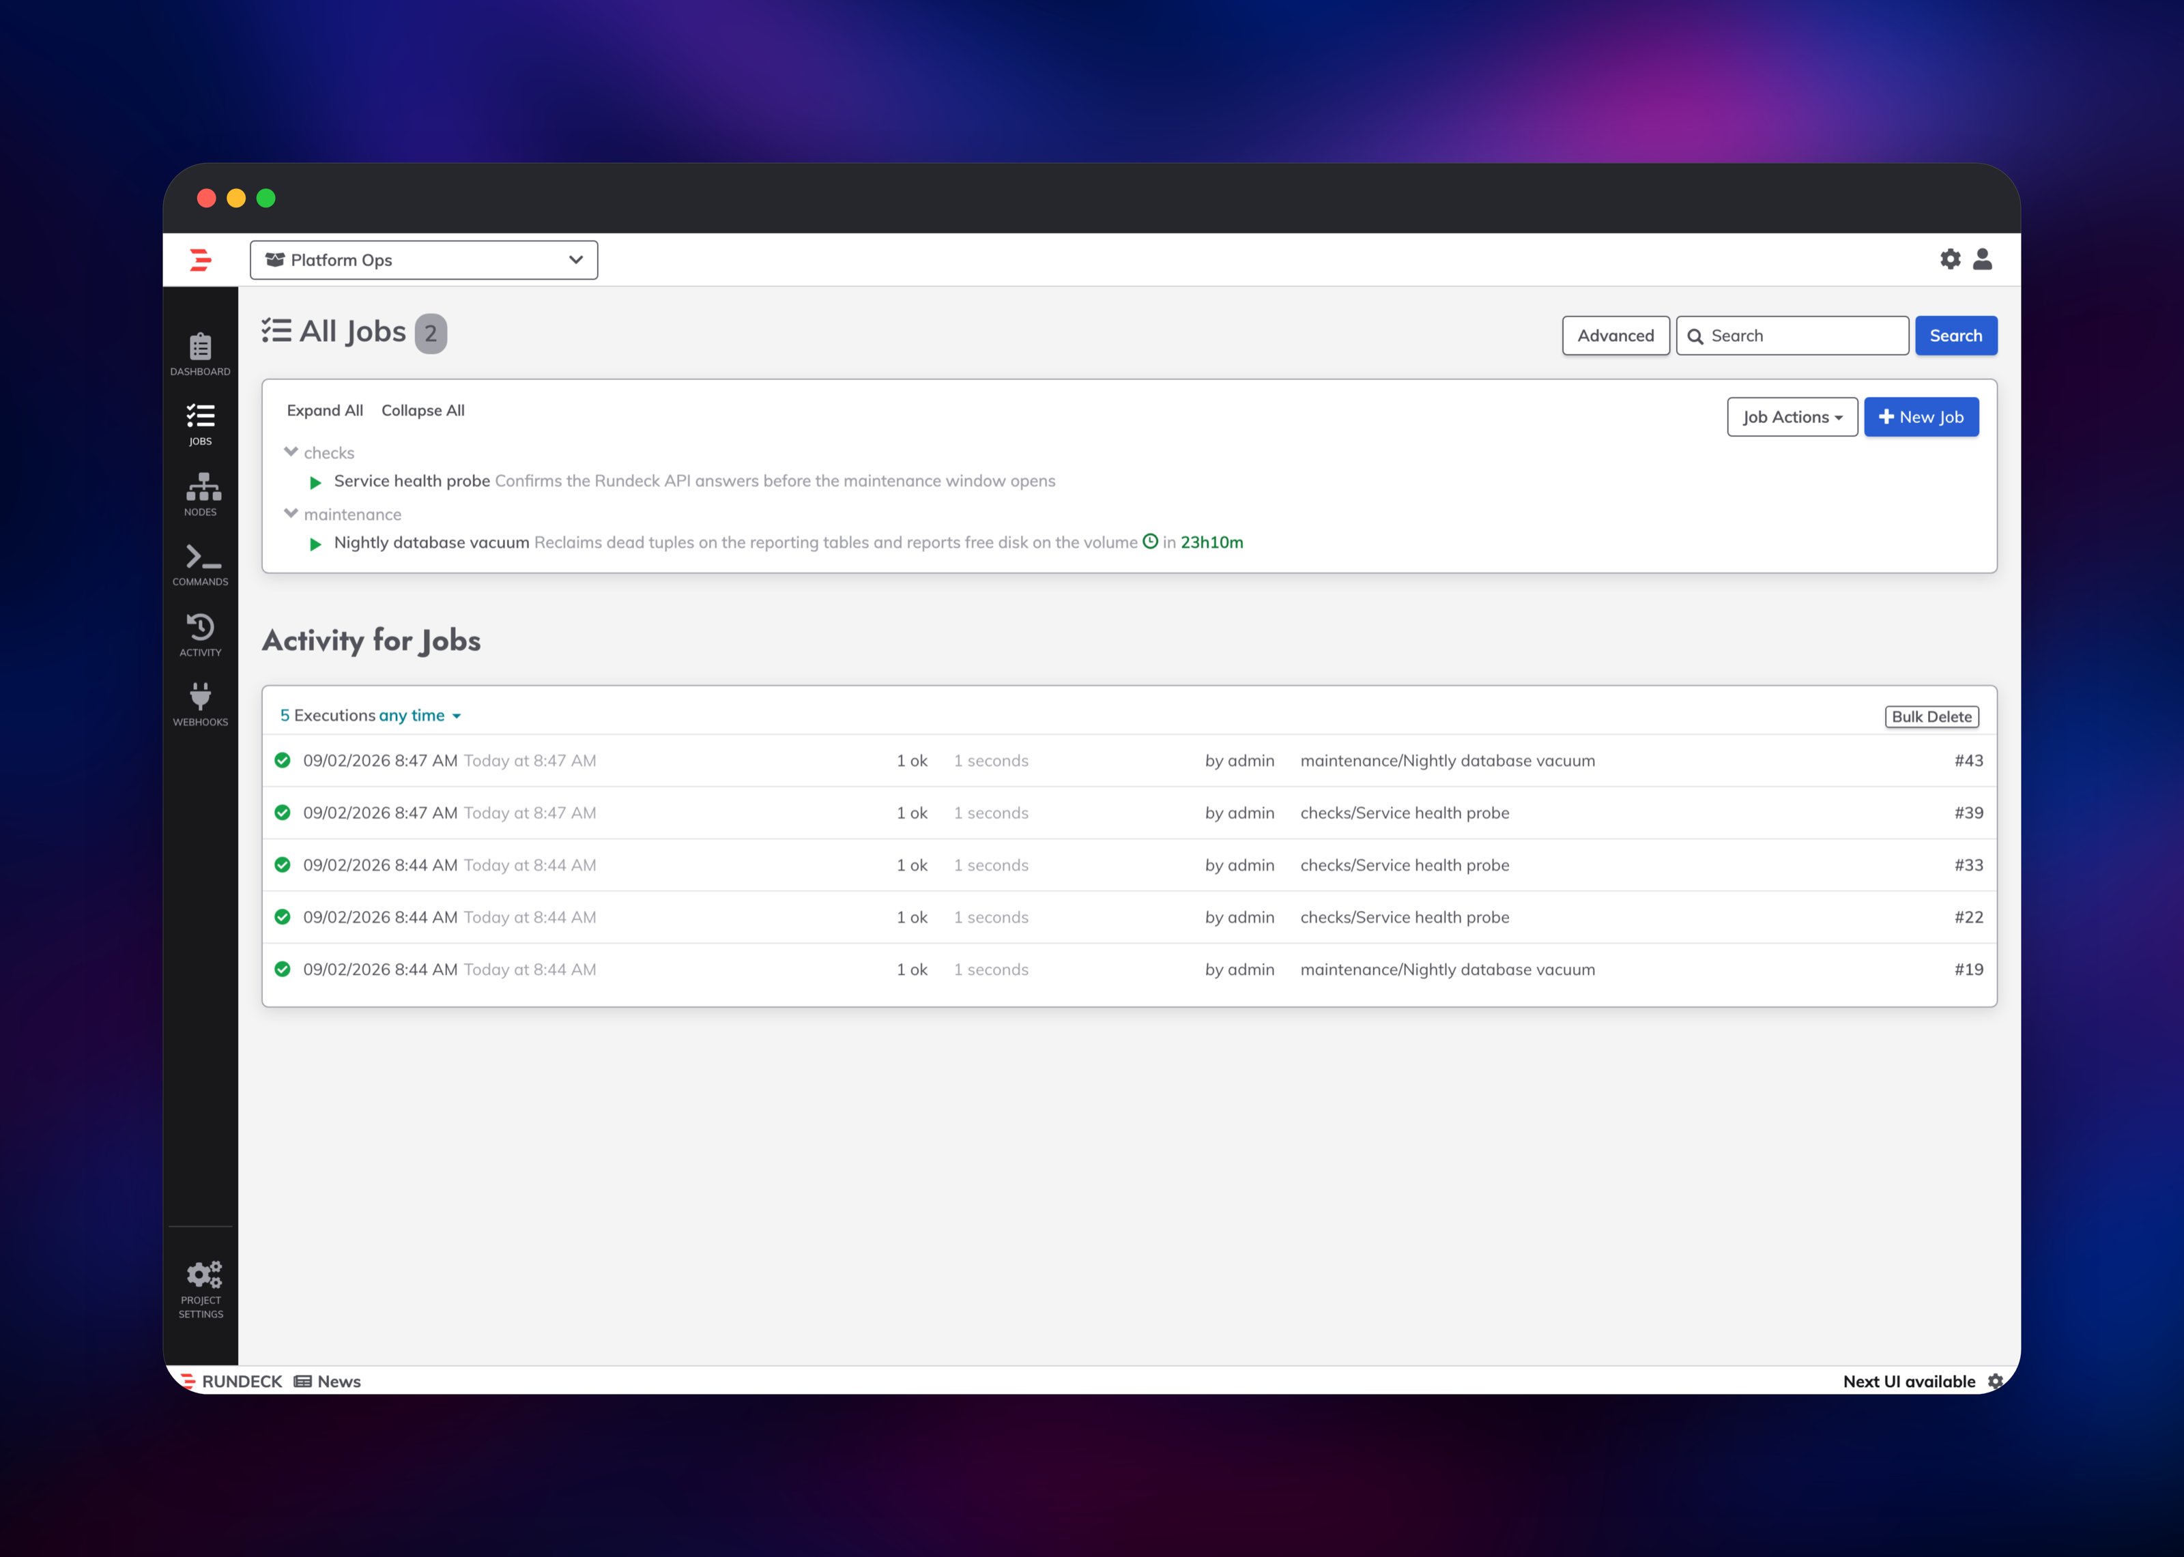The image size is (2184, 1557).
Task: Focus the job Search input field
Action: pyautogui.click(x=1792, y=336)
